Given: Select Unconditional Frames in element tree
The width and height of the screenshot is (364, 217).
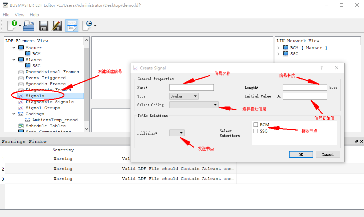Looking at the screenshot, I should pos(52,72).
